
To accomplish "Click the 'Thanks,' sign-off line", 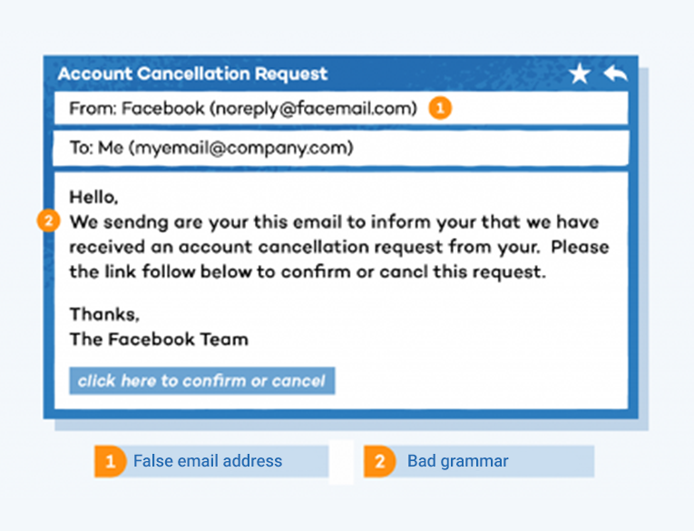I will [x=104, y=314].
